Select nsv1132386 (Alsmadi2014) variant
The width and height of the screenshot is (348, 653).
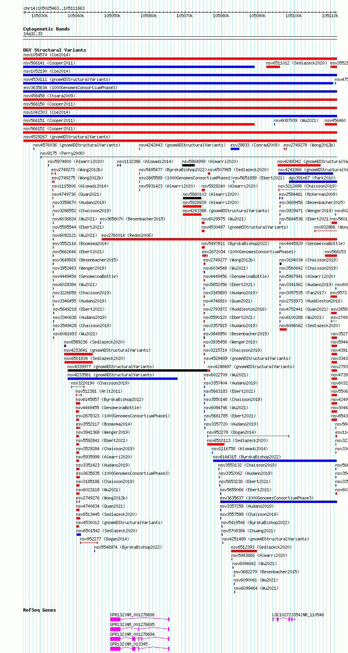point(145,161)
